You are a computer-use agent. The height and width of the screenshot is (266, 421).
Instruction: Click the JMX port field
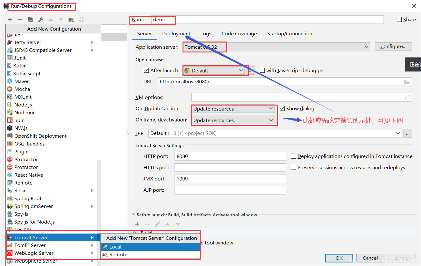pyautogui.click(x=230, y=179)
